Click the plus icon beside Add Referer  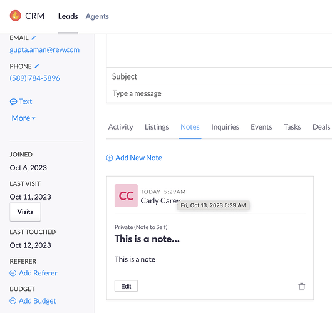(x=13, y=273)
